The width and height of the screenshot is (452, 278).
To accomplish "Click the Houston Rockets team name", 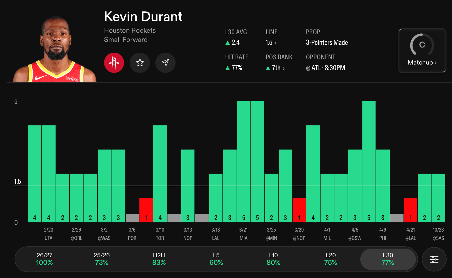I will 130,30.
